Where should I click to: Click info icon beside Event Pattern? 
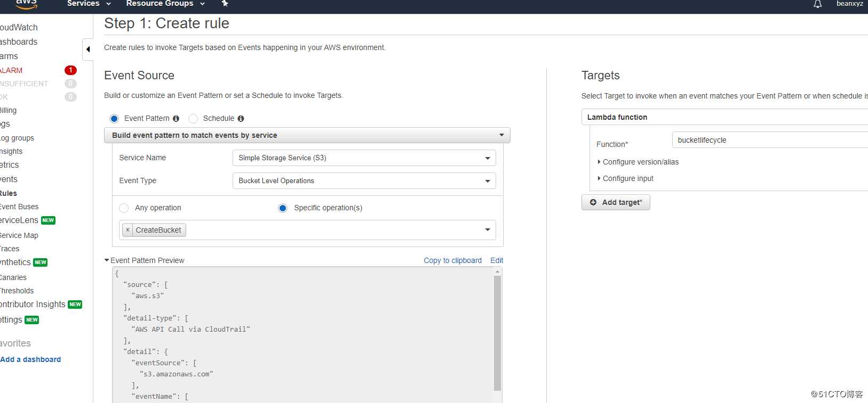pos(176,119)
